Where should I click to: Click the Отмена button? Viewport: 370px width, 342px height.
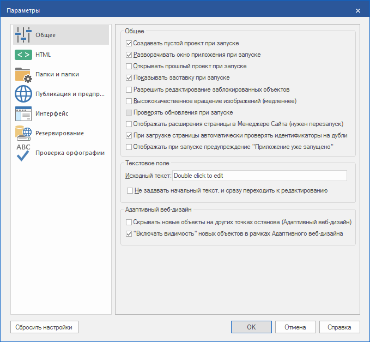(295, 327)
